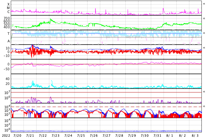Select the 8/ 3 date on the time axis
The width and height of the screenshot is (207, 138).
tap(195, 135)
